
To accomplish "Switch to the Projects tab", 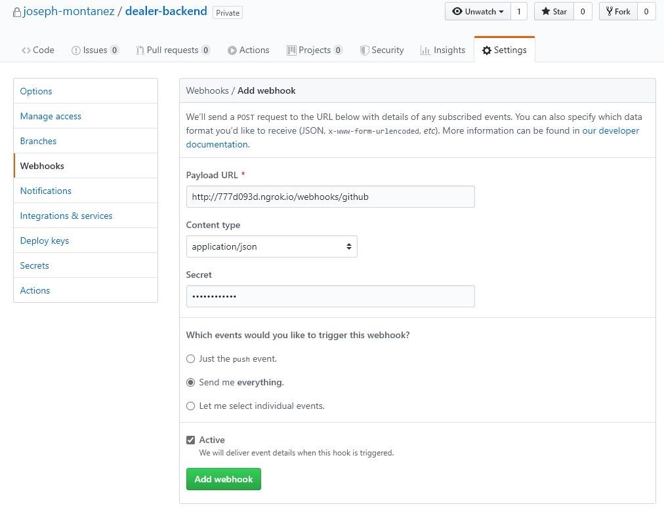I will 315,50.
